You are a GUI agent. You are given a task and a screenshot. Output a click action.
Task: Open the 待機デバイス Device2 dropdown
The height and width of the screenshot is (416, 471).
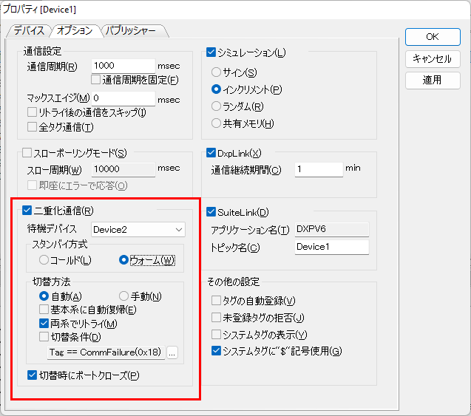click(x=138, y=230)
